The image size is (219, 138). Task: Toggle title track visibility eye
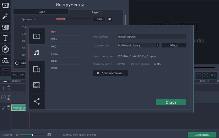(x=9, y=86)
